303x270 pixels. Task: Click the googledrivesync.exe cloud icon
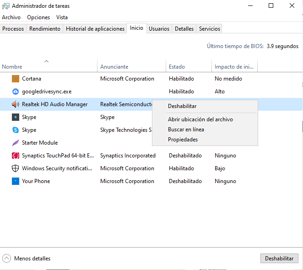pyautogui.click(x=16, y=92)
